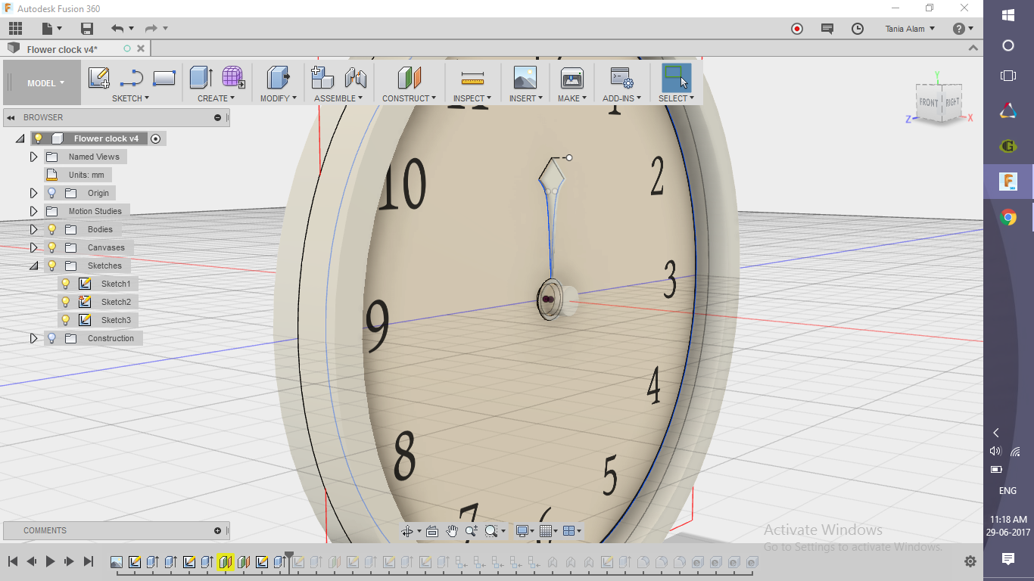Open the ASSEMBLE menu
Screen dimensions: 1034x581
(338, 98)
